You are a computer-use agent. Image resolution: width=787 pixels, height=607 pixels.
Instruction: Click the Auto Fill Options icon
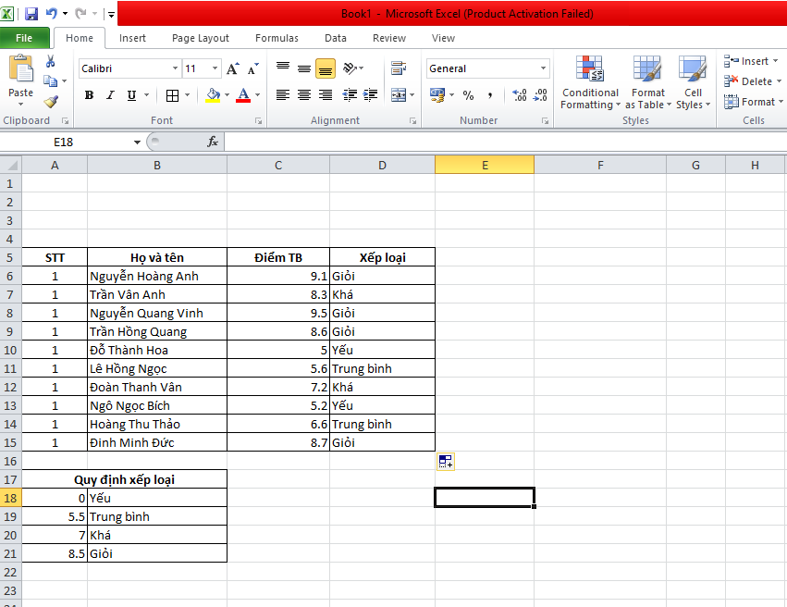[x=445, y=461]
